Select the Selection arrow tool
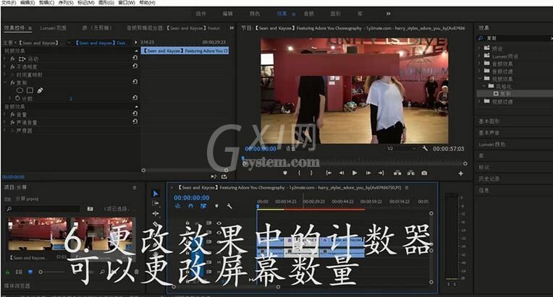The width and height of the screenshot is (553, 297). click(x=155, y=194)
